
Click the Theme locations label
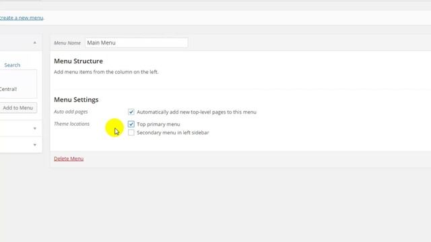click(x=72, y=124)
